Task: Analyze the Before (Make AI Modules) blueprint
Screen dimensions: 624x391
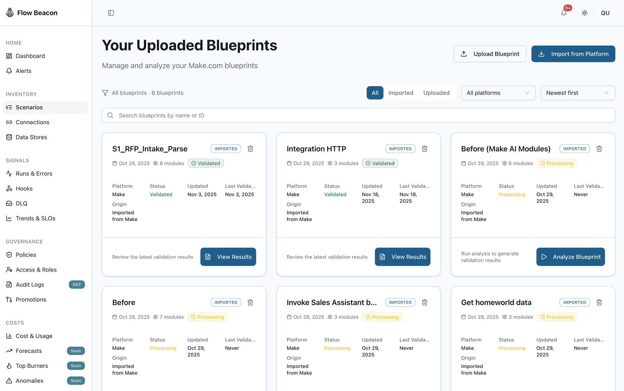Action: point(570,257)
